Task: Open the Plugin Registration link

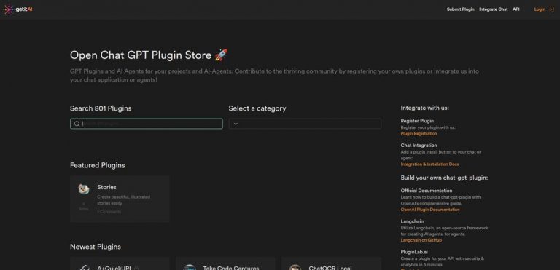Action: point(419,134)
